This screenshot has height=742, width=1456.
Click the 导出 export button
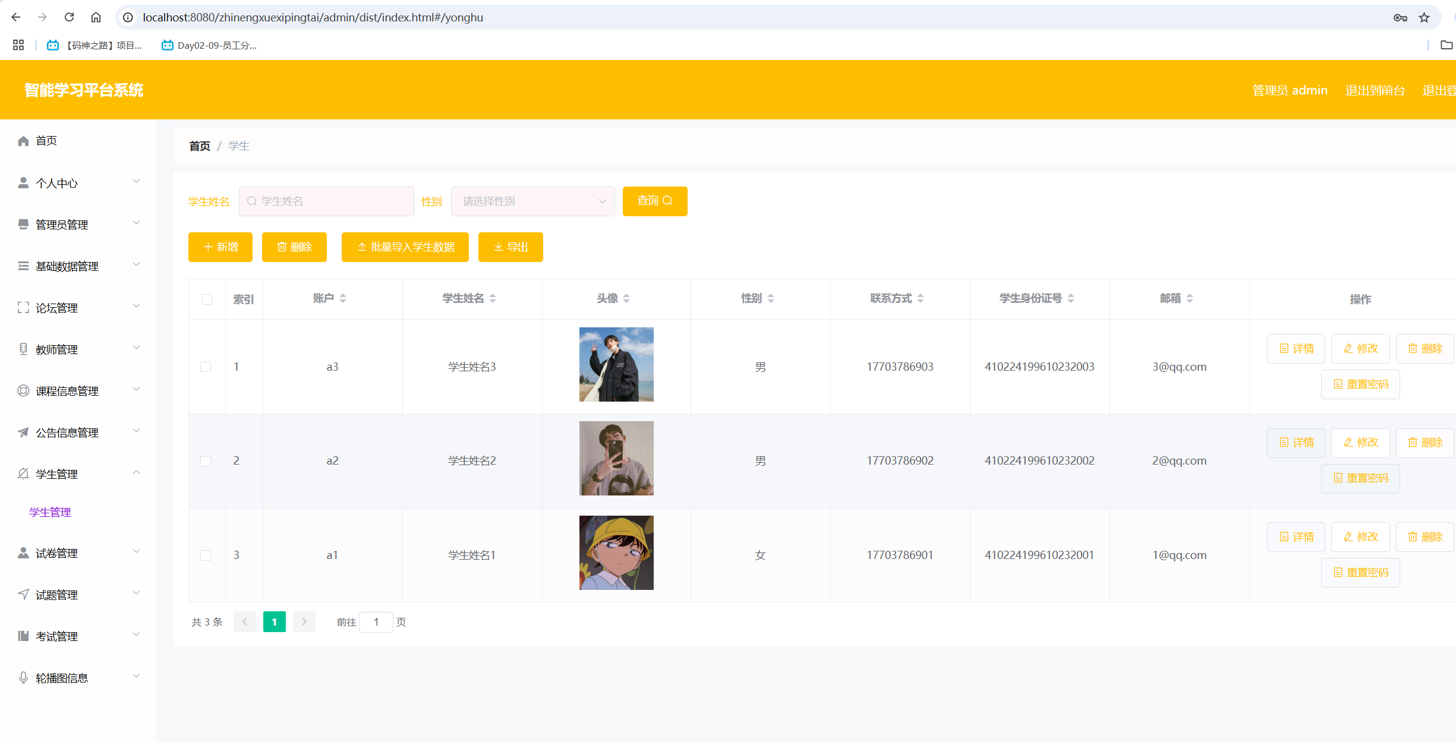[x=510, y=247]
